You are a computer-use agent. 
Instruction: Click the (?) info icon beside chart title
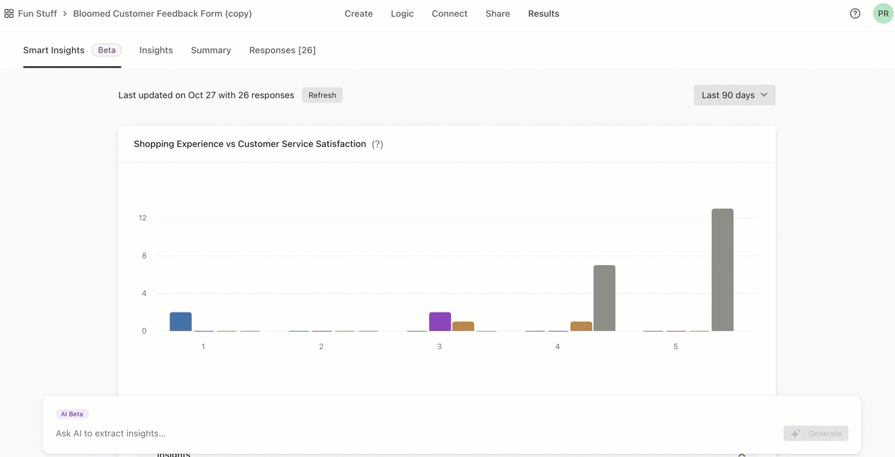pyautogui.click(x=378, y=144)
